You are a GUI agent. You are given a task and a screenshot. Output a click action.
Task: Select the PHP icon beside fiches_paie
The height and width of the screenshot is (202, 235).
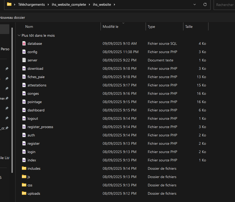click(x=24, y=77)
